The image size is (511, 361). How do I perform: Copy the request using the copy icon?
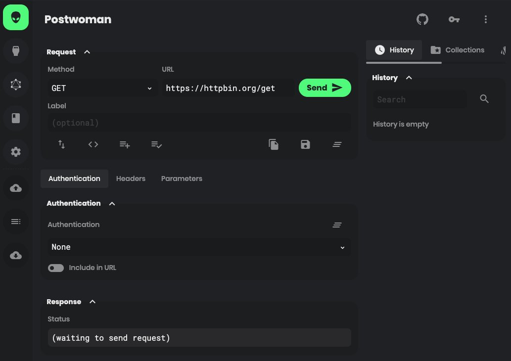click(274, 144)
